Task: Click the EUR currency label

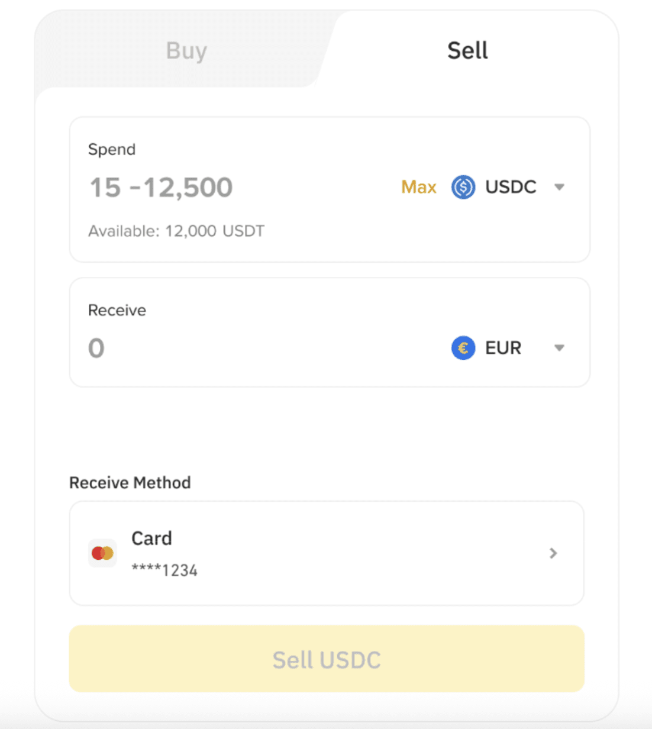Action: [x=503, y=348]
